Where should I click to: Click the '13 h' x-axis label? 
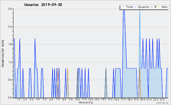[97, 99]
